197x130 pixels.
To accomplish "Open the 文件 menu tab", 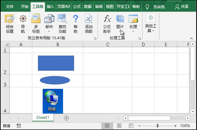I will tap(10, 6).
